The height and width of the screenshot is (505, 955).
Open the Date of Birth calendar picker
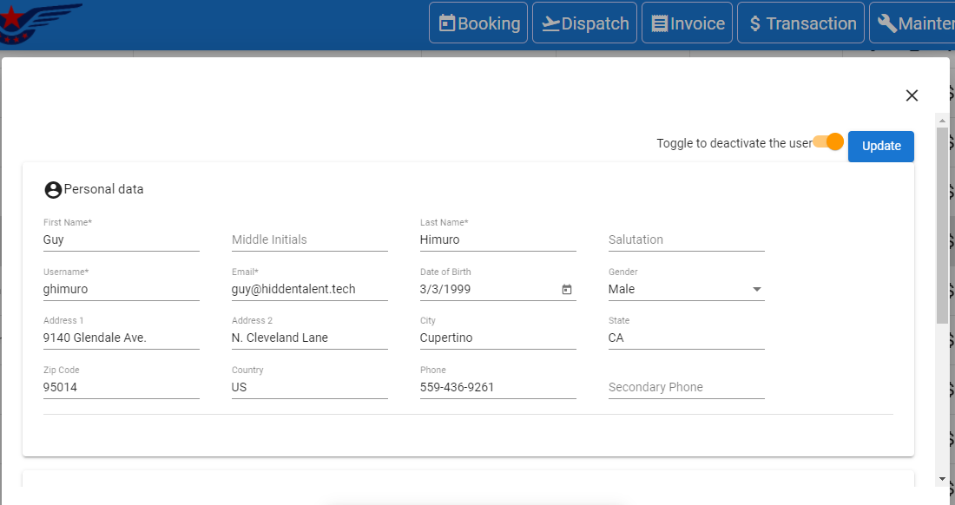pos(567,290)
